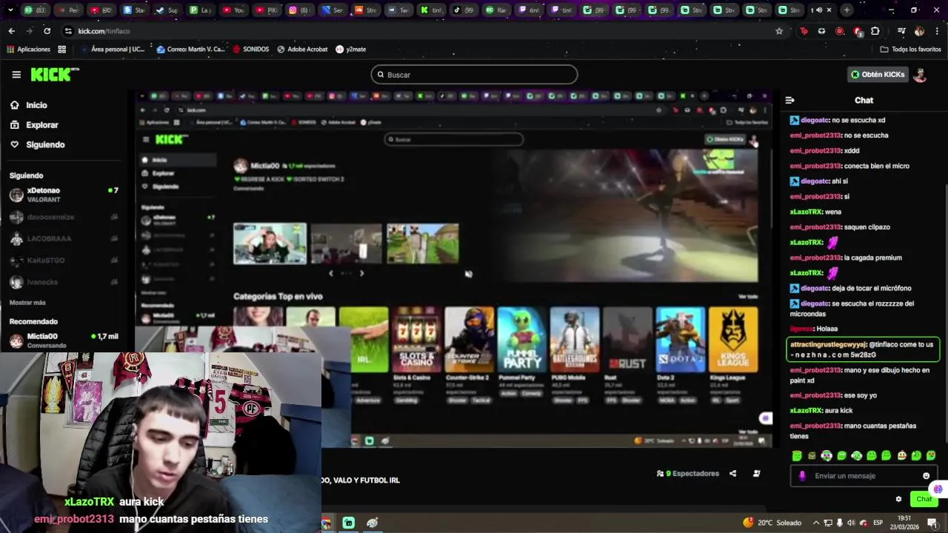Open the clock showing 19:51
The image size is (948, 533).
(x=904, y=523)
